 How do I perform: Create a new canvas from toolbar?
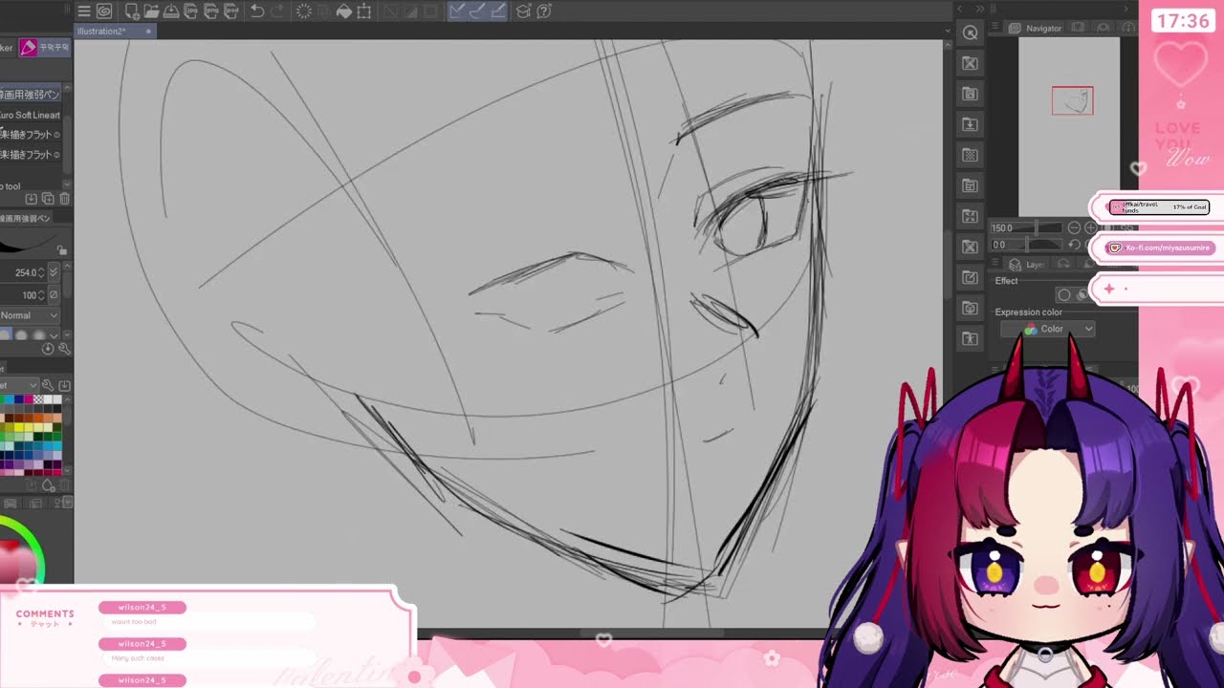point(132,11)
